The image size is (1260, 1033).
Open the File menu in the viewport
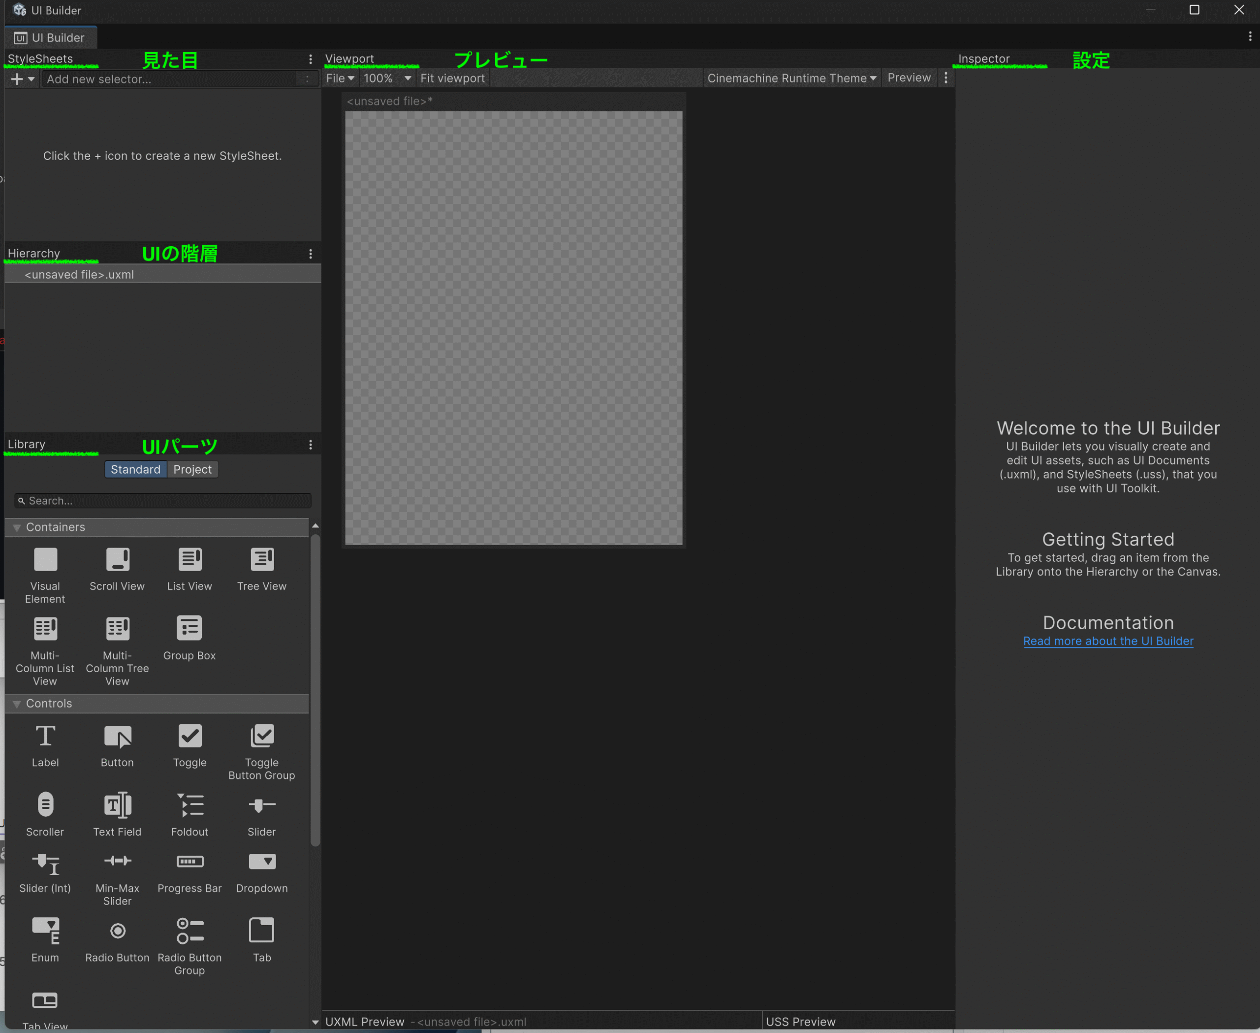point(340,78)
